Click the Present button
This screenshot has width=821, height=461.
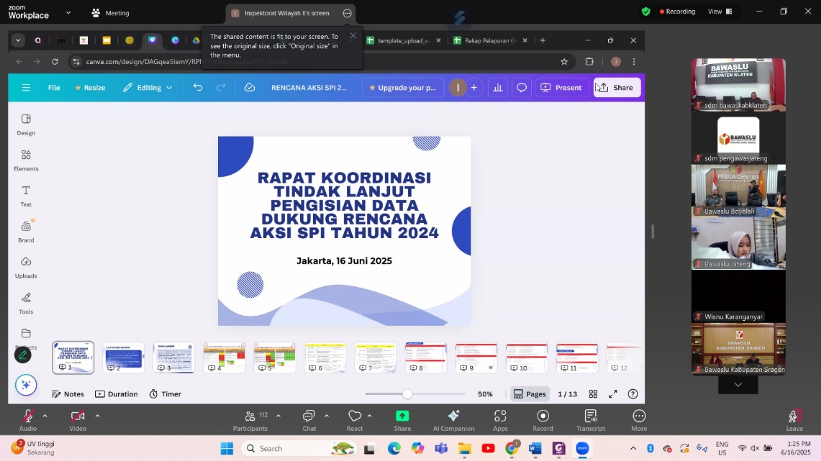click(561, 87)
